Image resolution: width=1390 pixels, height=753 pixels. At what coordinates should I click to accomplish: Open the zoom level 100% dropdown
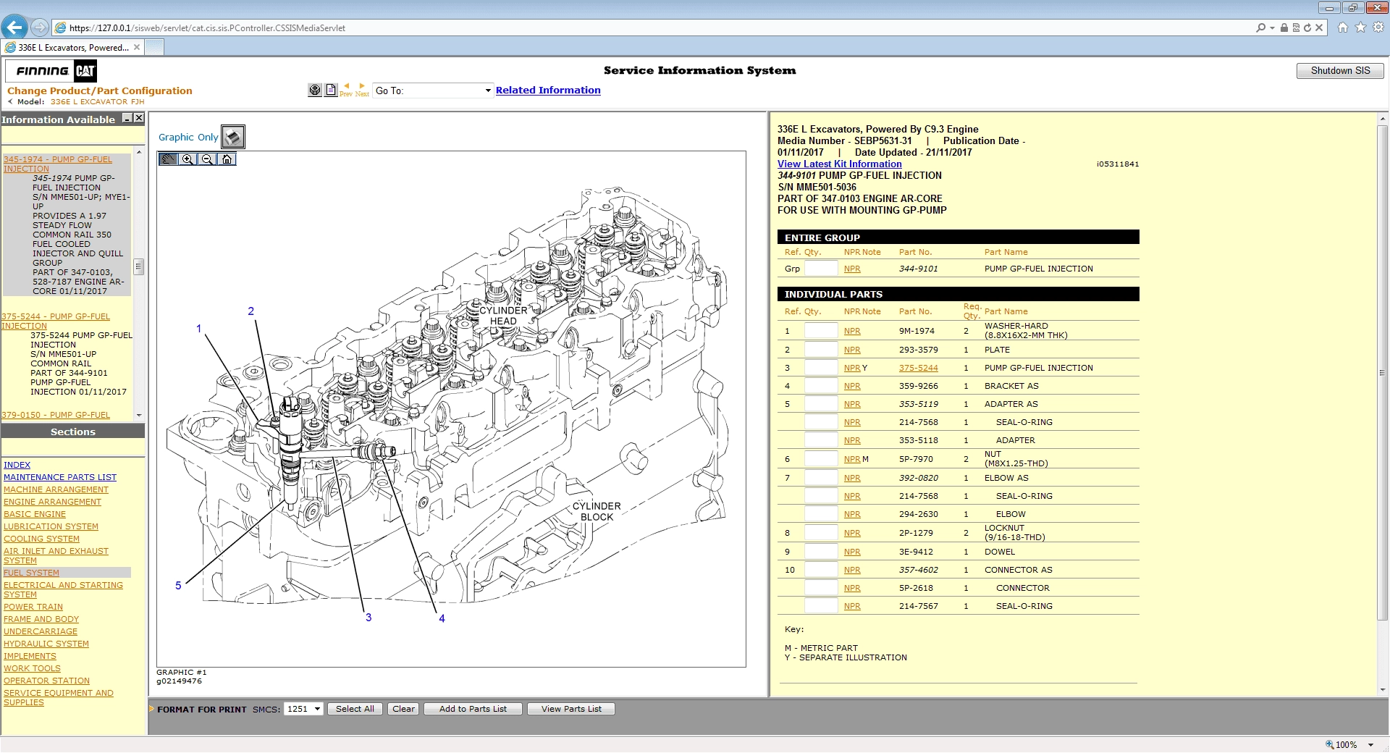point(1370,744)
